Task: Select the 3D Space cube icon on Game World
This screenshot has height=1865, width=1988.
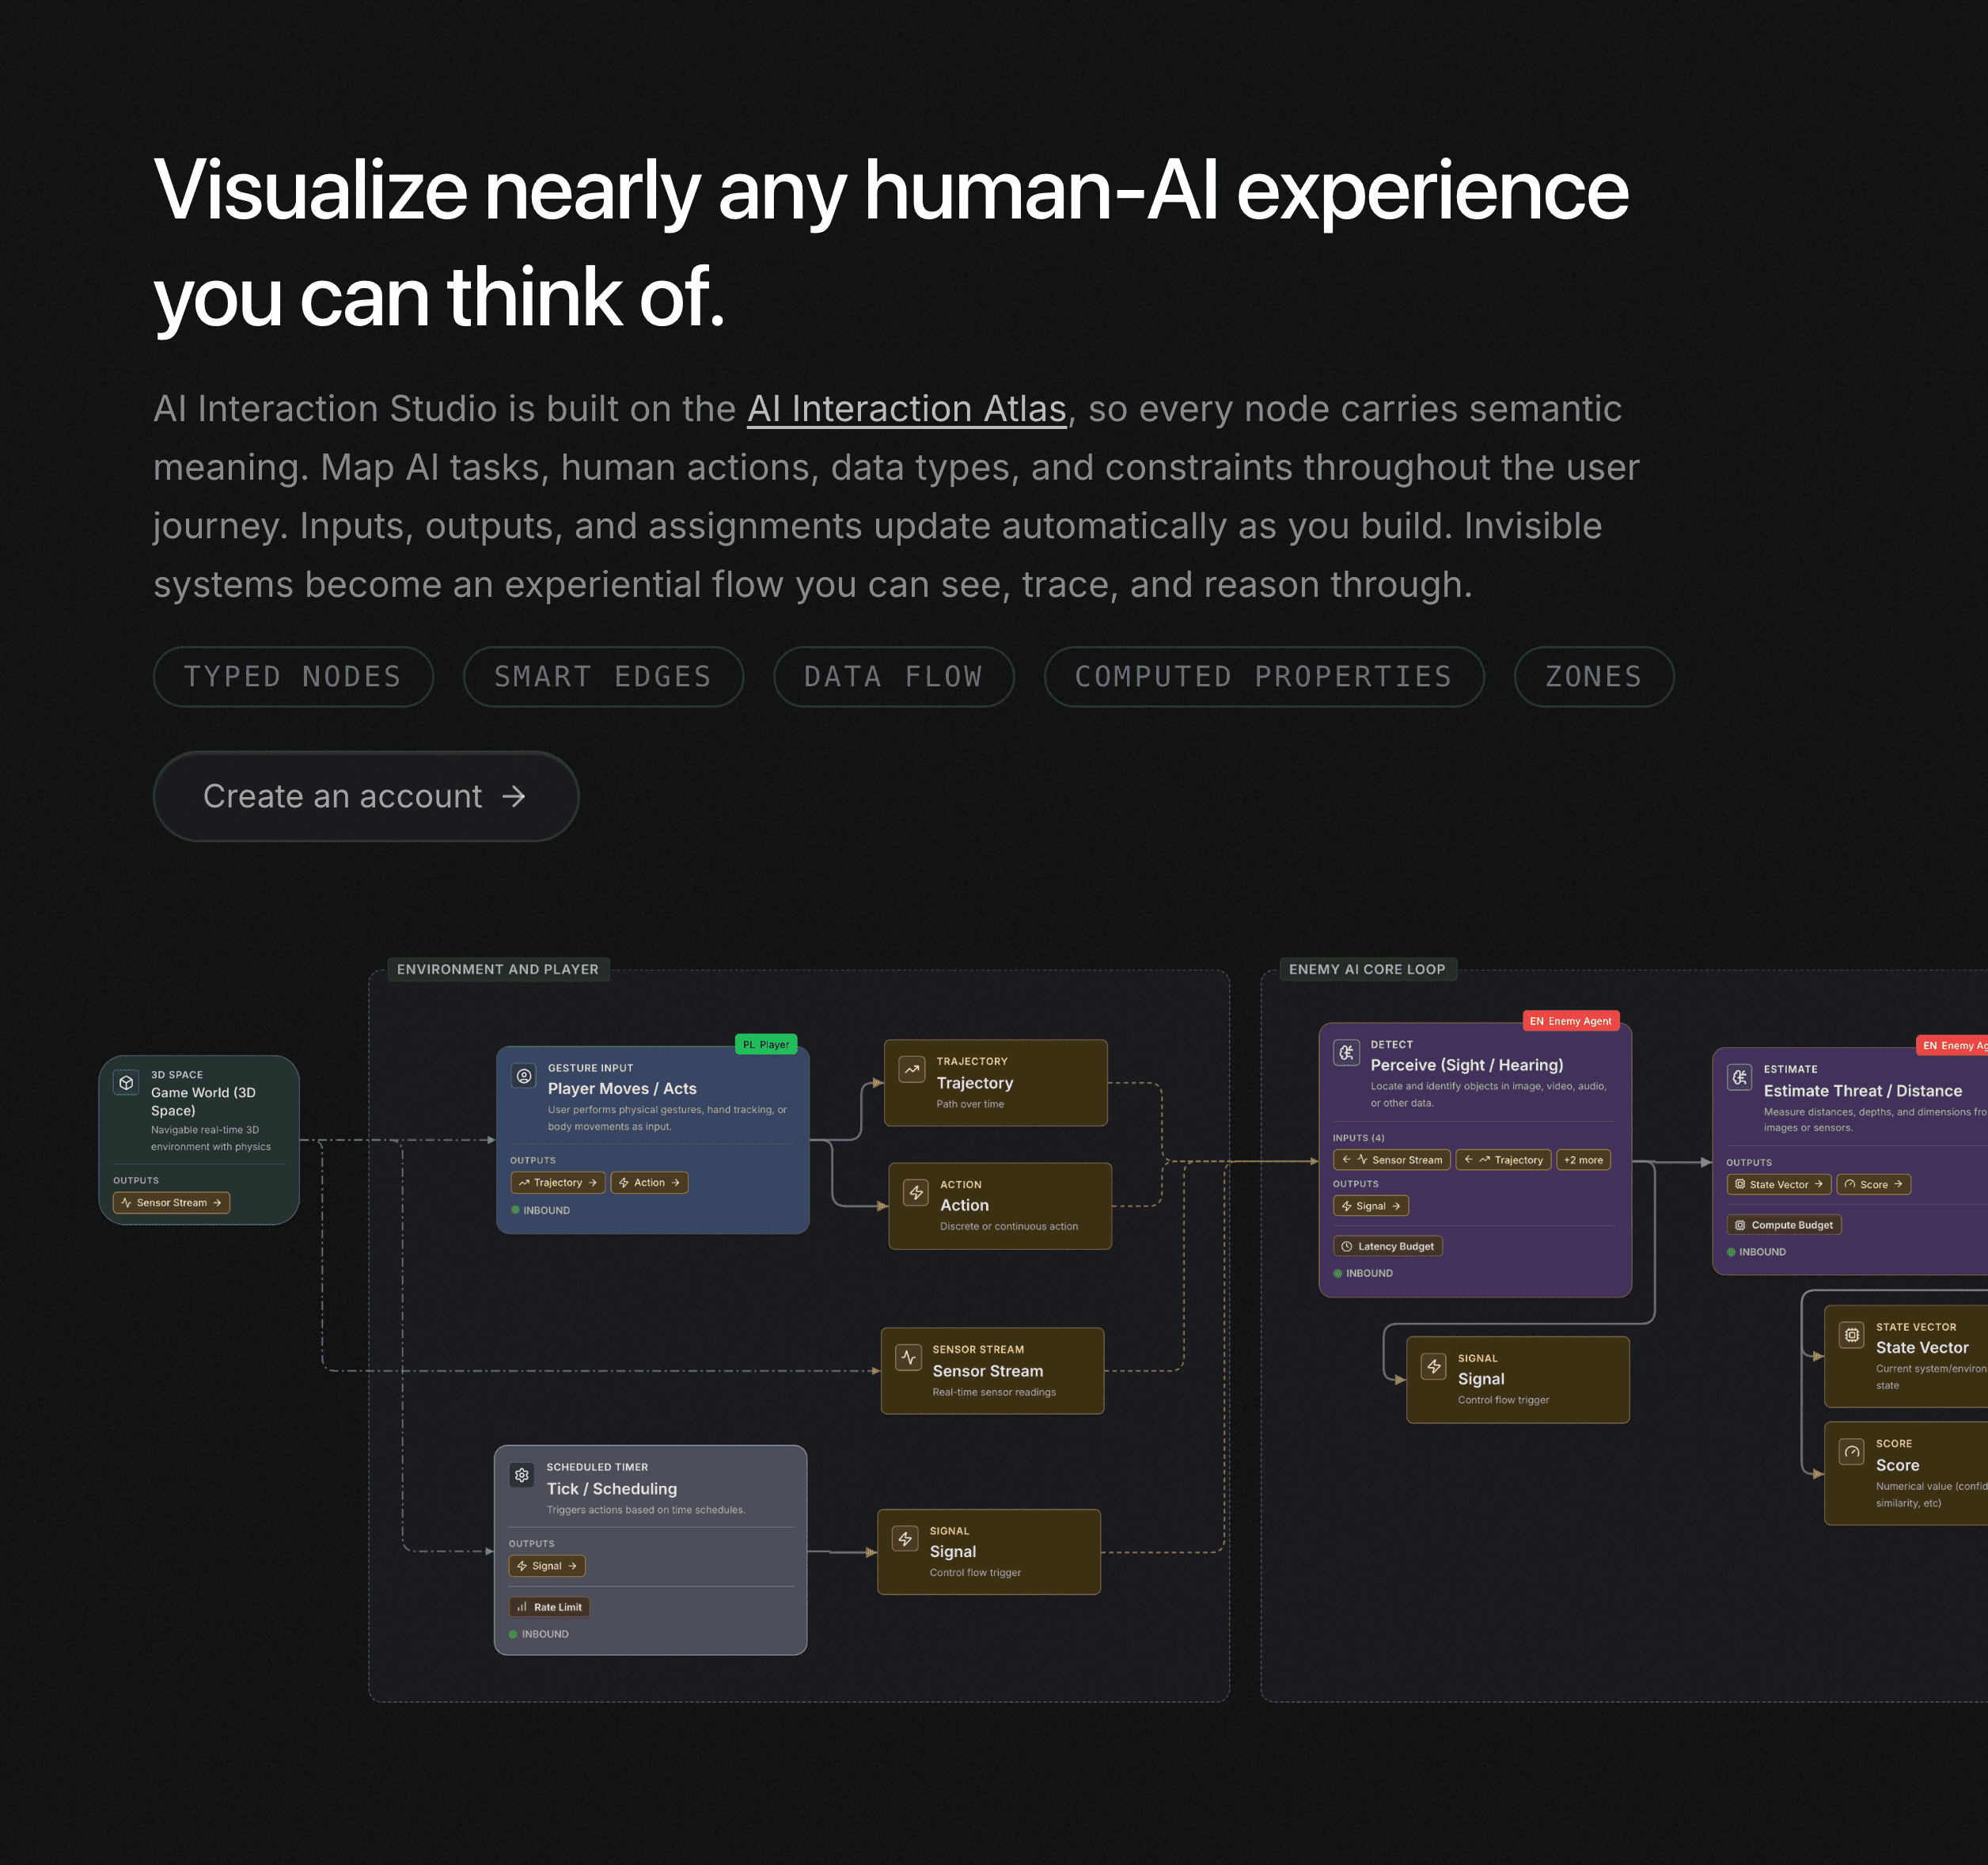Action: (126, 1082)
